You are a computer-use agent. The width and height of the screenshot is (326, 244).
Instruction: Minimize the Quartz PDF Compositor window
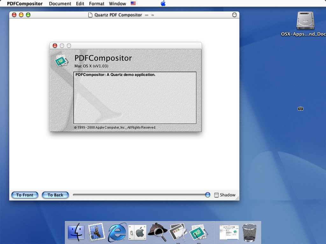coord(21,15)
